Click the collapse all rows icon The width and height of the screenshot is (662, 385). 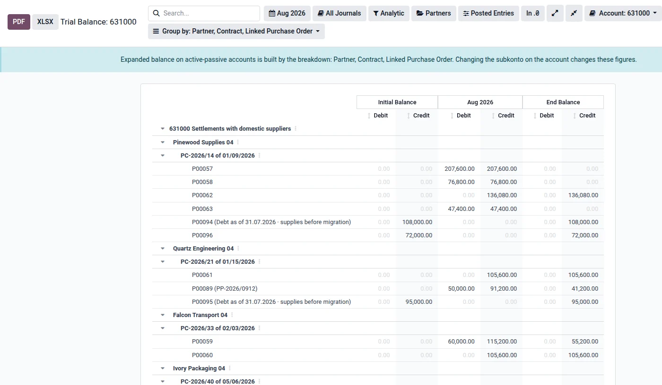(x=574, y=13)
